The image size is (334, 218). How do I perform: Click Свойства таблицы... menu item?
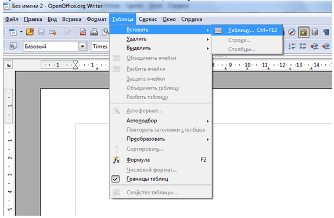[160, 192]
